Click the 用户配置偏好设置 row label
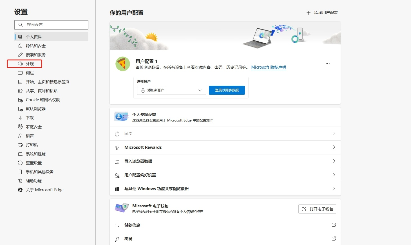Screen dimensions: 411x245 coord(140,175)
